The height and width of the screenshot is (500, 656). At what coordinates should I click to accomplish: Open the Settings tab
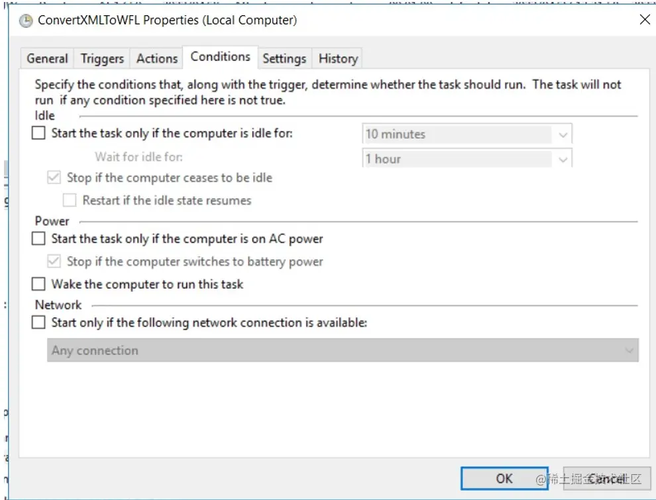[284, 58]
